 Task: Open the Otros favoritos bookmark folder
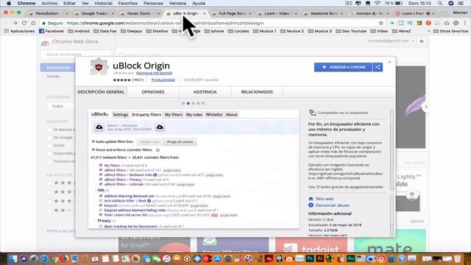tap(450, 31)
